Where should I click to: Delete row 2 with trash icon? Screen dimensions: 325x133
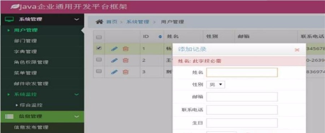126,60
